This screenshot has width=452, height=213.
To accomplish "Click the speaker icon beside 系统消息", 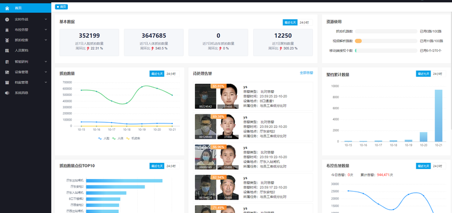I will (x=7, y=93).
